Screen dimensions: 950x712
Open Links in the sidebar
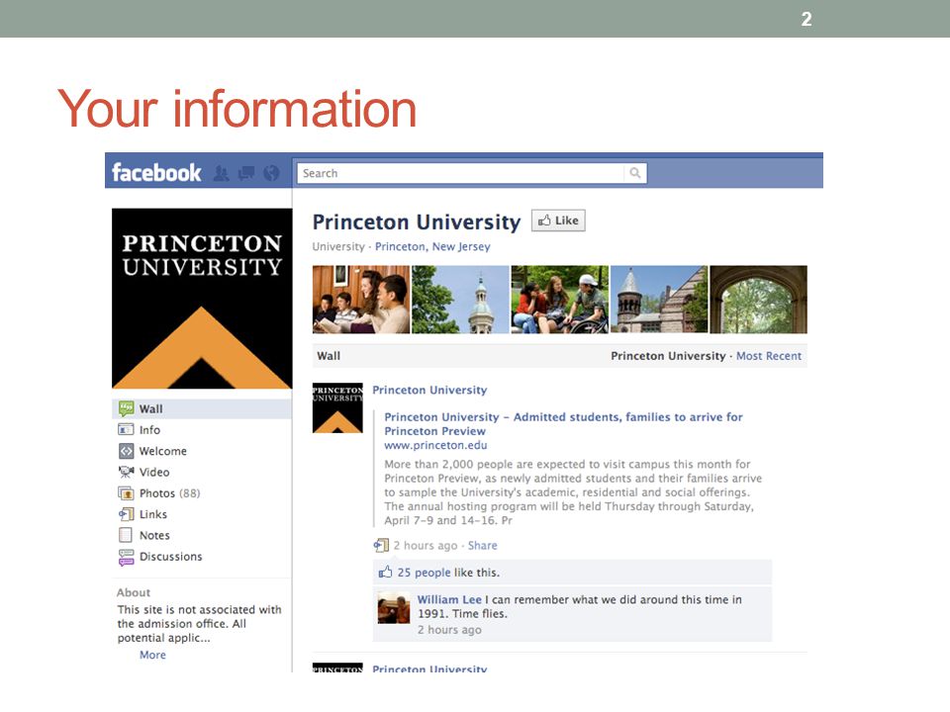click(153, 514)
